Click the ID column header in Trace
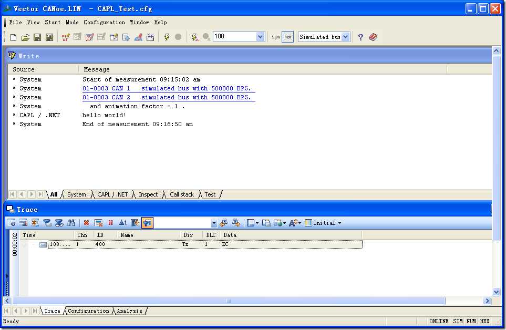Image resolution: width=506 pixels, height=330 pixels. pos(105,235)
